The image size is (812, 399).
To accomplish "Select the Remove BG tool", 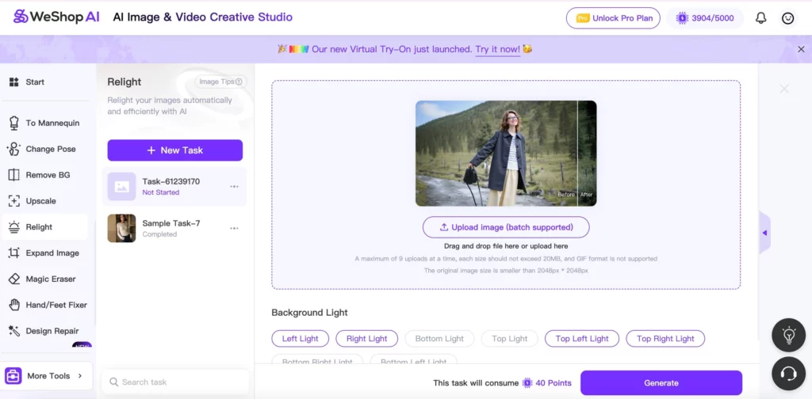I will pyautogui.click(x=45, y=175).
